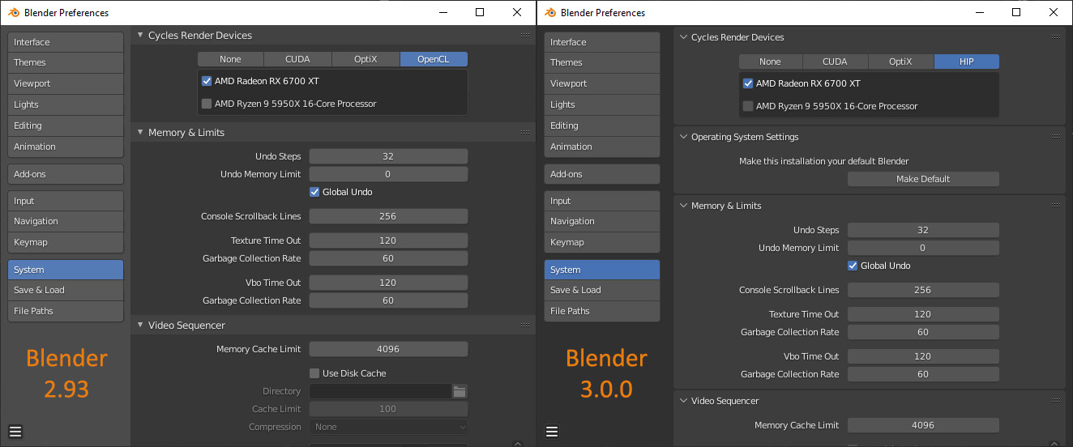The height and width of the screenshot is (447, 1073).
Task: Click Console Scrollback Lines field in 3.0.0
Action: pyautogui.click(x=923, y=290)
